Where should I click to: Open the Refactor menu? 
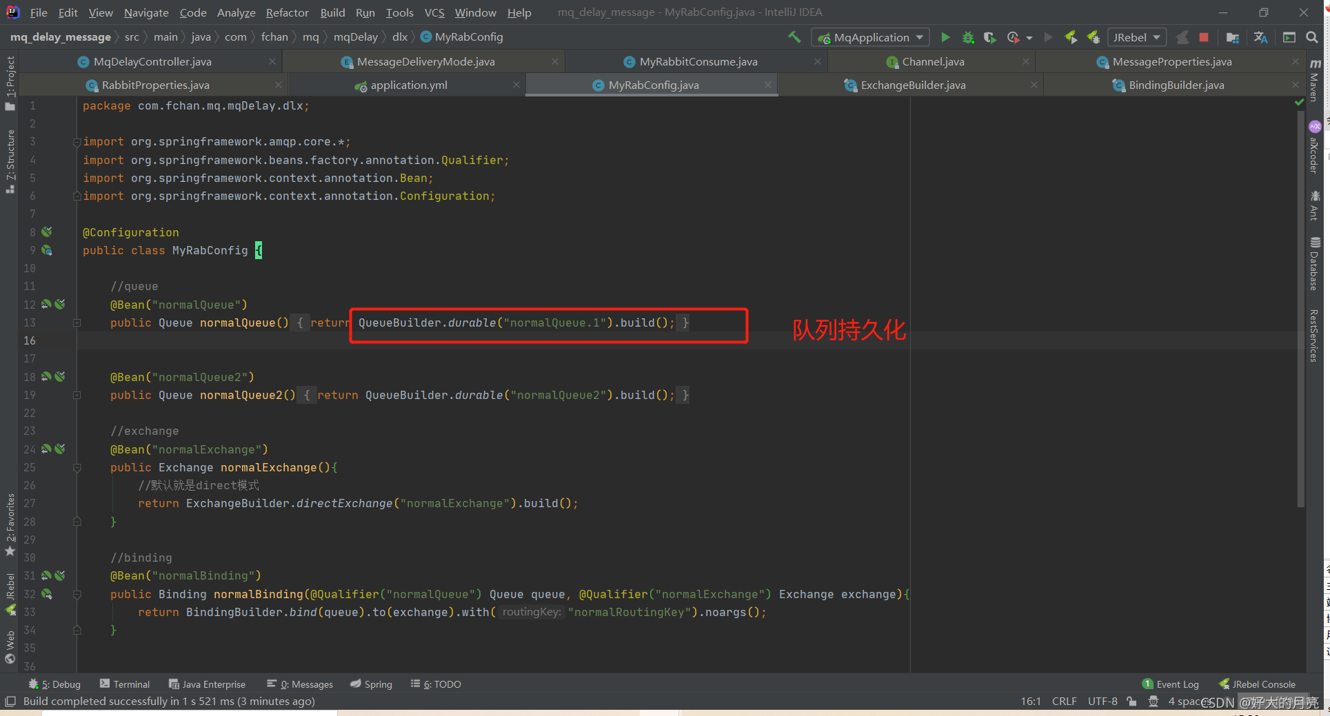tap(287, 12)
